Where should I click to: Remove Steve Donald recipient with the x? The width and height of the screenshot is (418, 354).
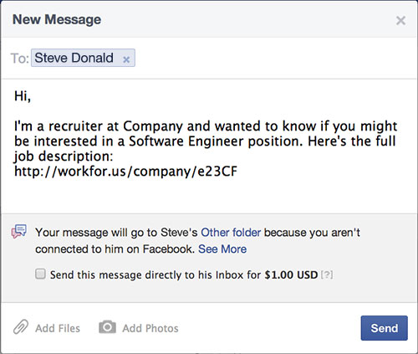coord(126,59)
